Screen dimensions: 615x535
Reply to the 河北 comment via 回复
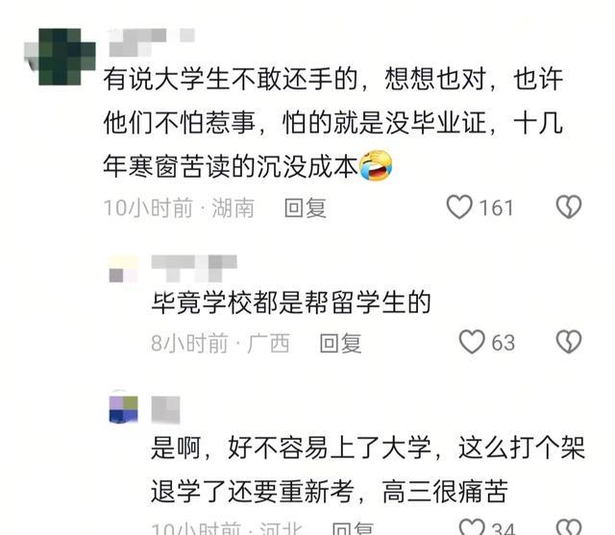pyautogui.click(x=353, y=528)
